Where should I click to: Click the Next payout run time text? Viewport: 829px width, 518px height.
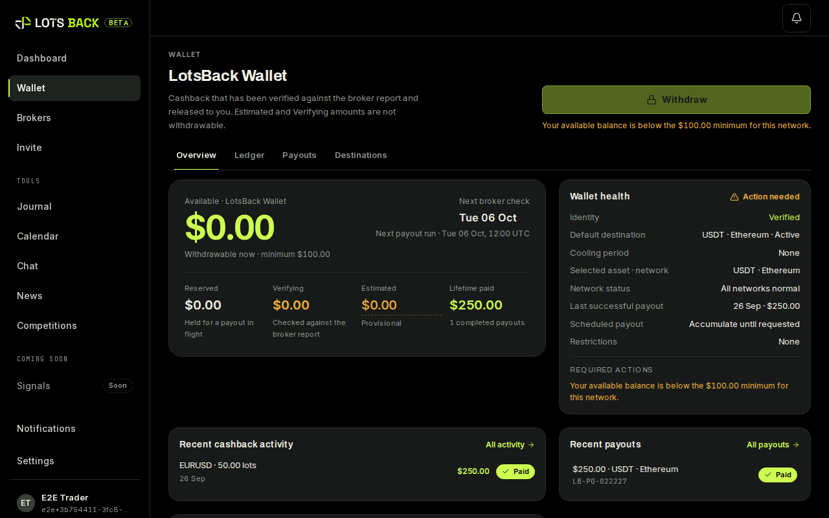point(453,234)
